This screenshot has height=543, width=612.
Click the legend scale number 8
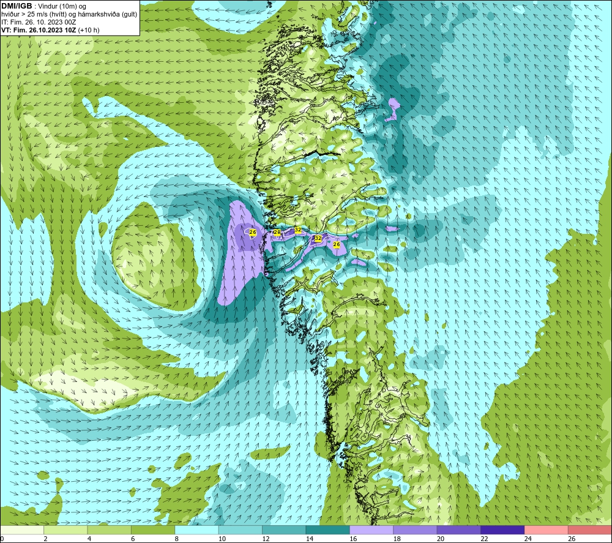click(x=177, y=539)
